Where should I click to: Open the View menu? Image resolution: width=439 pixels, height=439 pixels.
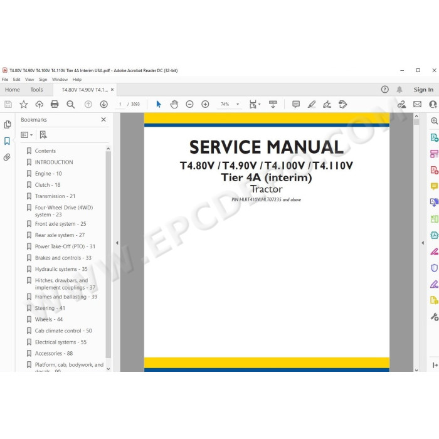[29, 80]
